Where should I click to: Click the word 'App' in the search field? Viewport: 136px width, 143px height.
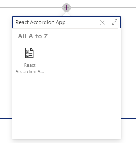(61, 23)
